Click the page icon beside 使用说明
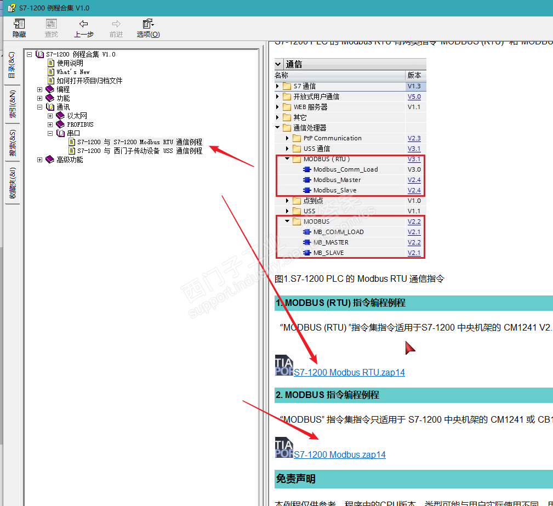 coord(51,63)
